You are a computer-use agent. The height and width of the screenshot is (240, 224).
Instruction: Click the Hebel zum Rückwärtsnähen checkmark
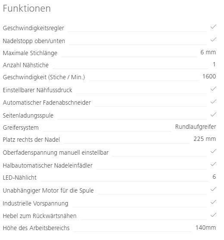[x=213, y=215]
